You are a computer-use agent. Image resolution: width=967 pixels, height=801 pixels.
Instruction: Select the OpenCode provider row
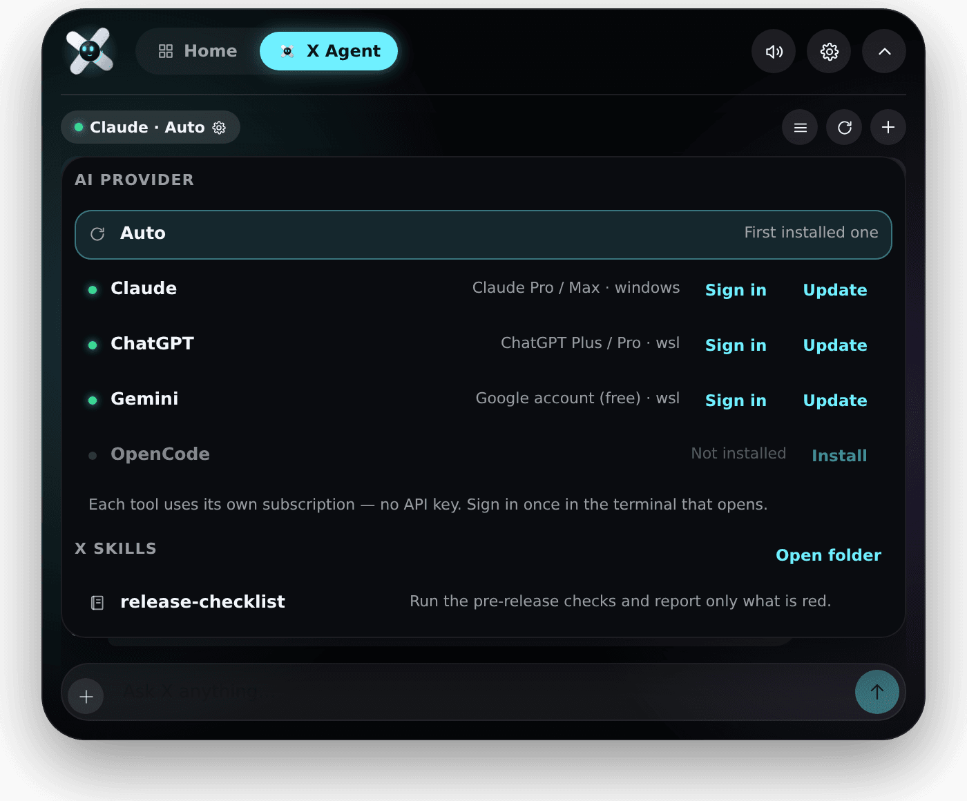coord(483,454)
